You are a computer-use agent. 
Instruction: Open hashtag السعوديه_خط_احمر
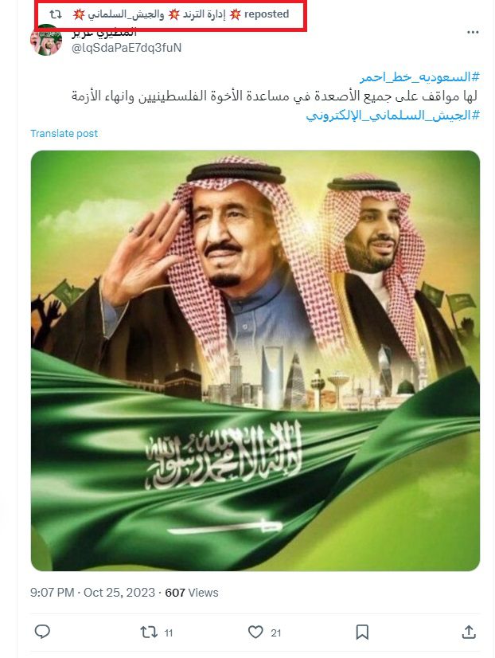[419, 77]
